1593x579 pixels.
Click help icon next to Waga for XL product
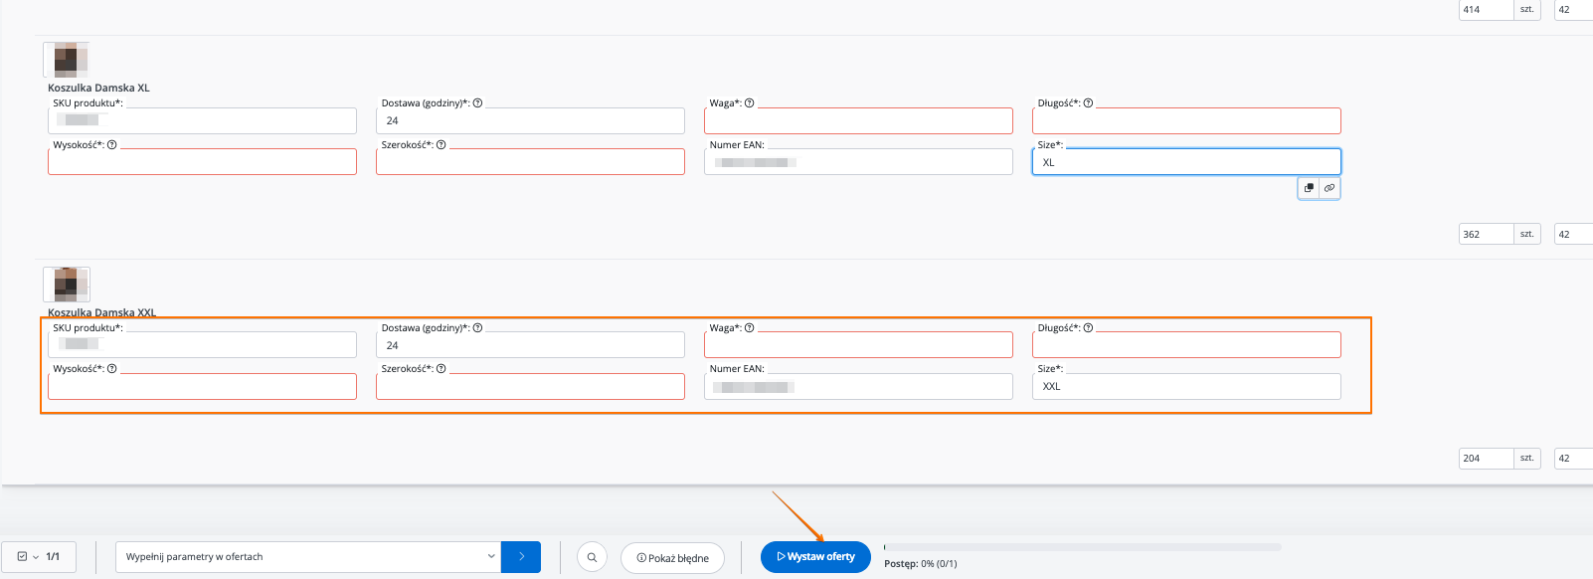click(750, 103)
